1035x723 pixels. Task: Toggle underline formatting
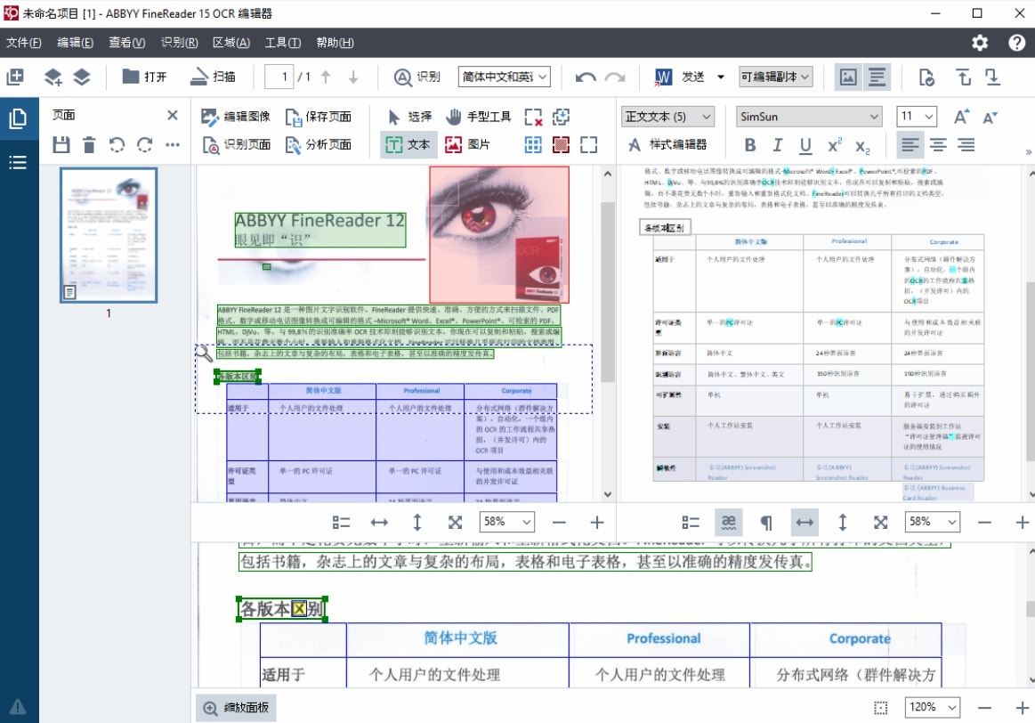tap(805, 145)
